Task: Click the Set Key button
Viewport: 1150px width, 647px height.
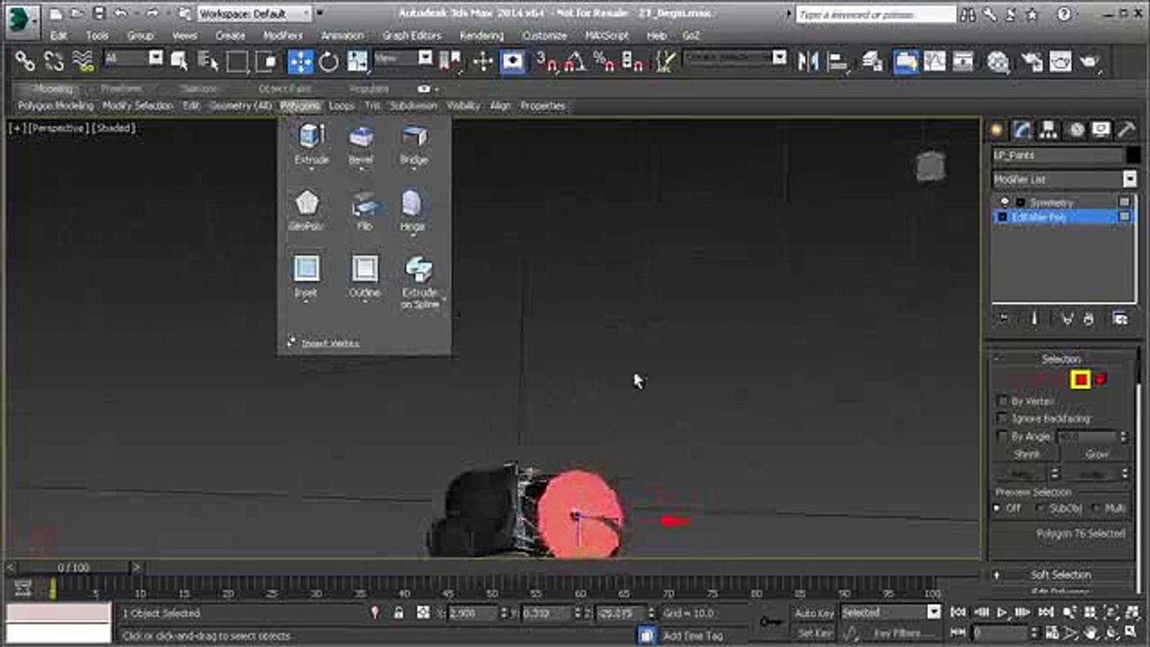Action: tap(815, 634)
